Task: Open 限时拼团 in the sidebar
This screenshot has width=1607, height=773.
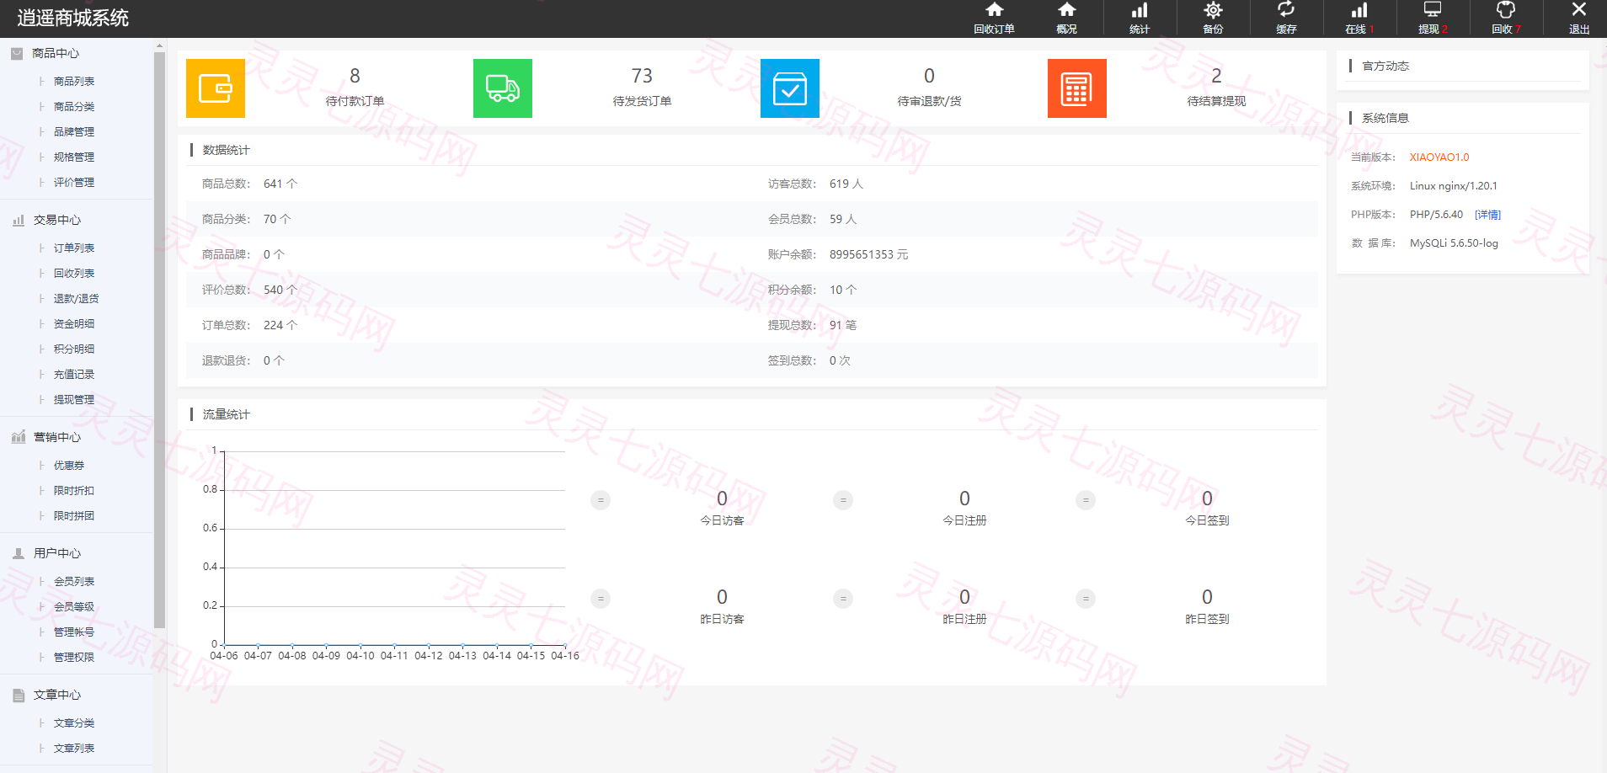Action: [74, 516]
